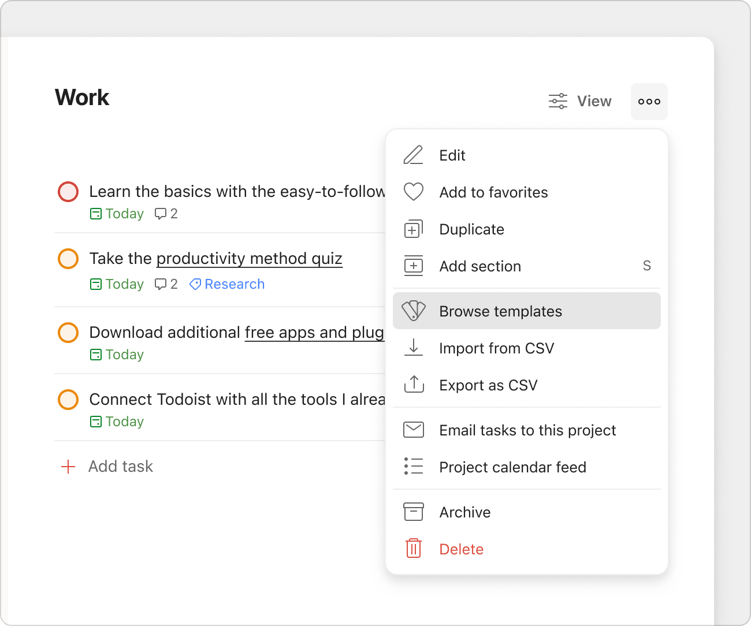Click the plus icon next to Add task
Image resolution: width=751 pixels, height=626 pixels.
[x=68, y=466]
